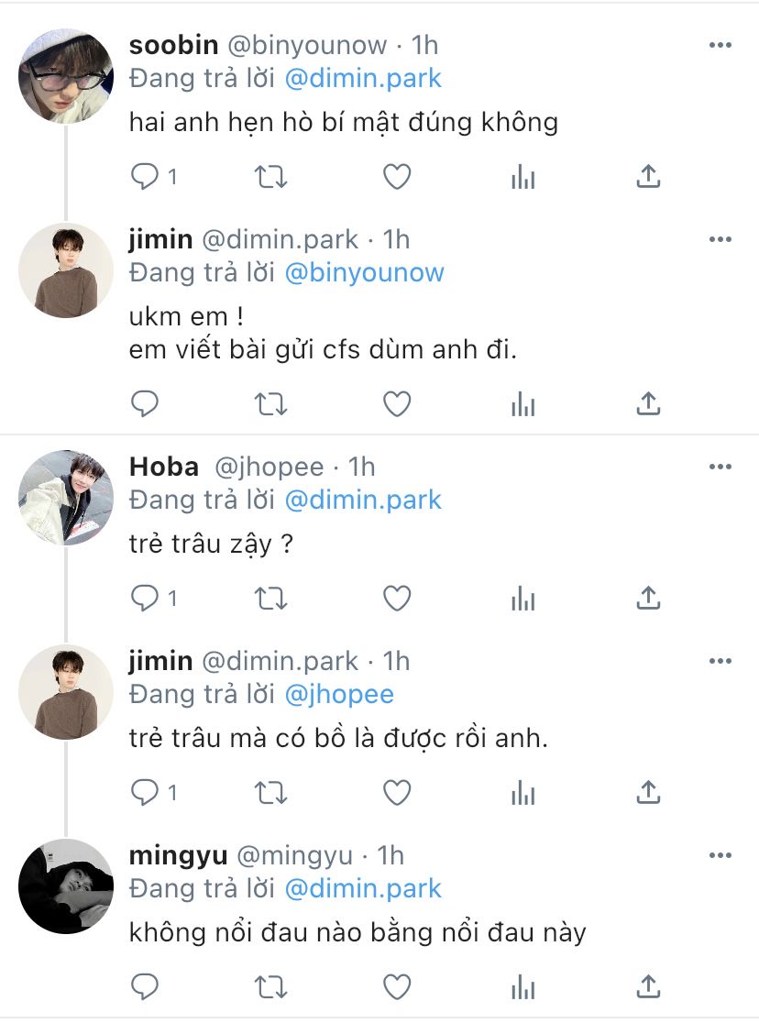759x1023 pixels.
Task: Retweet soobin's tweet about hẹn hò
Action: [270, 176]
